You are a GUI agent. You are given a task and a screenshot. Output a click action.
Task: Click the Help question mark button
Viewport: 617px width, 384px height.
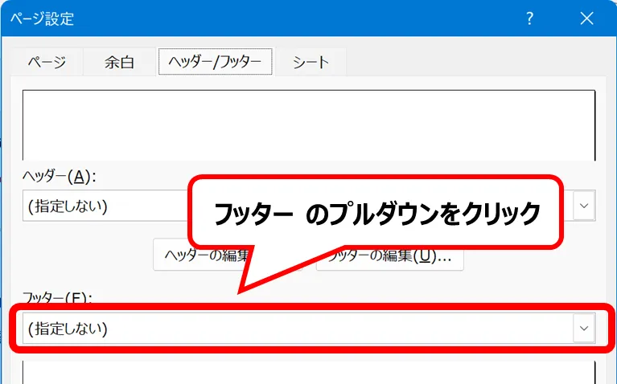[529, 18]
